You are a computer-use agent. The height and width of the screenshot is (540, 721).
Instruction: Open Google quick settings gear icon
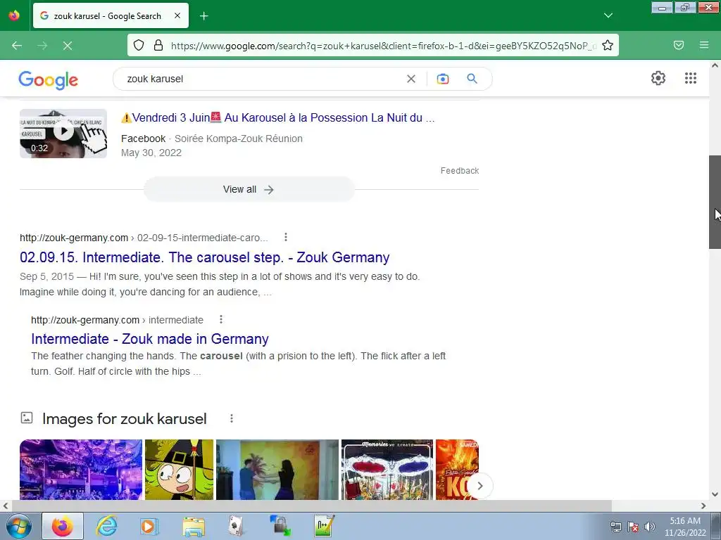point(658,78)
